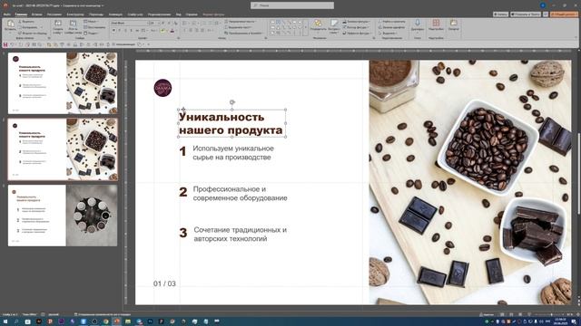581x326 pixels.
Task: Click the search box in the title bar
Action: pyautogui.click(x=292, y=5)
